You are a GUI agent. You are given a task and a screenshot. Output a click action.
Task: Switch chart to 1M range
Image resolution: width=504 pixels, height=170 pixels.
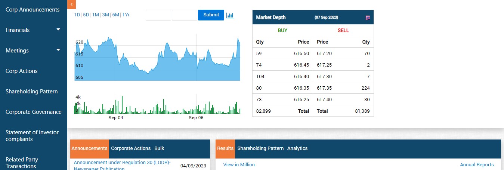pyautogui.click(x=96, y=15)
